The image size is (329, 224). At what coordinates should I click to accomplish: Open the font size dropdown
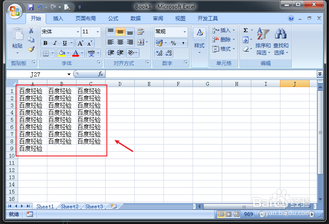pyautogui.click(x=98, y=32)
